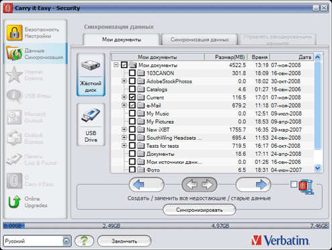
Task: Check the My Music checkbox
Action: [x=132, y=113]
